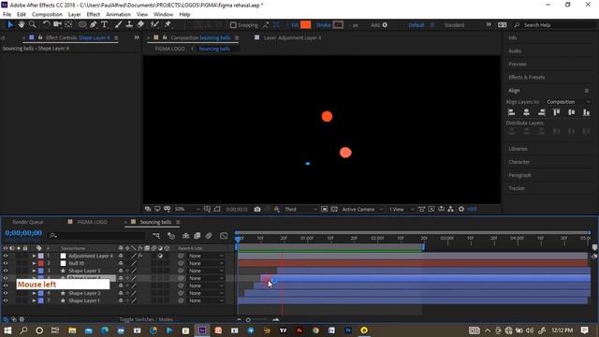Select the Type tool
The width and height of the screenshot is (599, 337).
[x=104, y=25]
